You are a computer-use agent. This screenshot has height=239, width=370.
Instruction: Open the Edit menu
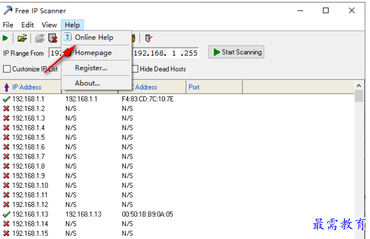tap(28, 25)
